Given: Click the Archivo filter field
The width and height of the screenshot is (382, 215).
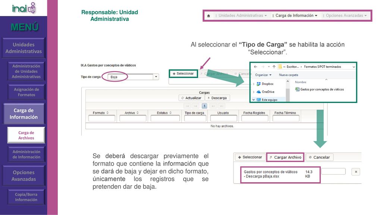Looking at the screenshot, I should pyautogui.click(x=133, y=118).
